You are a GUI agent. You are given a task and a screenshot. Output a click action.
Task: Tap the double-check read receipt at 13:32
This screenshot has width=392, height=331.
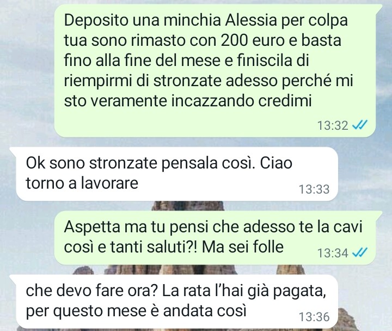pyautogui.click(x=360, y=124)
